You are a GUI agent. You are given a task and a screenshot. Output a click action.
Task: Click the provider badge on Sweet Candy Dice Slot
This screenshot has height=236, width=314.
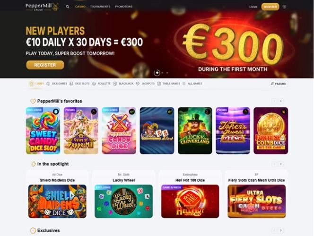(x=56, y=112)
